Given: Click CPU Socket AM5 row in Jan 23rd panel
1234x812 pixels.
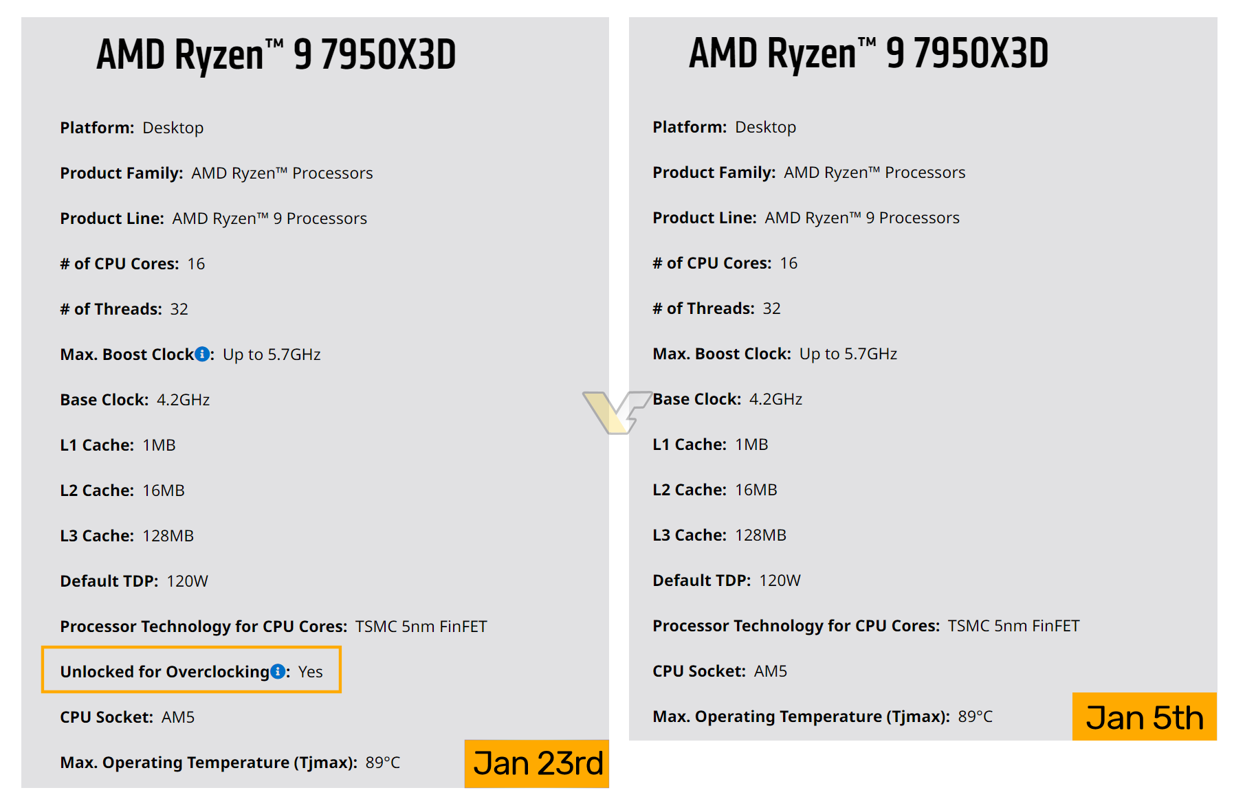Looking at the screenshot, I should [x=127, y=717].
